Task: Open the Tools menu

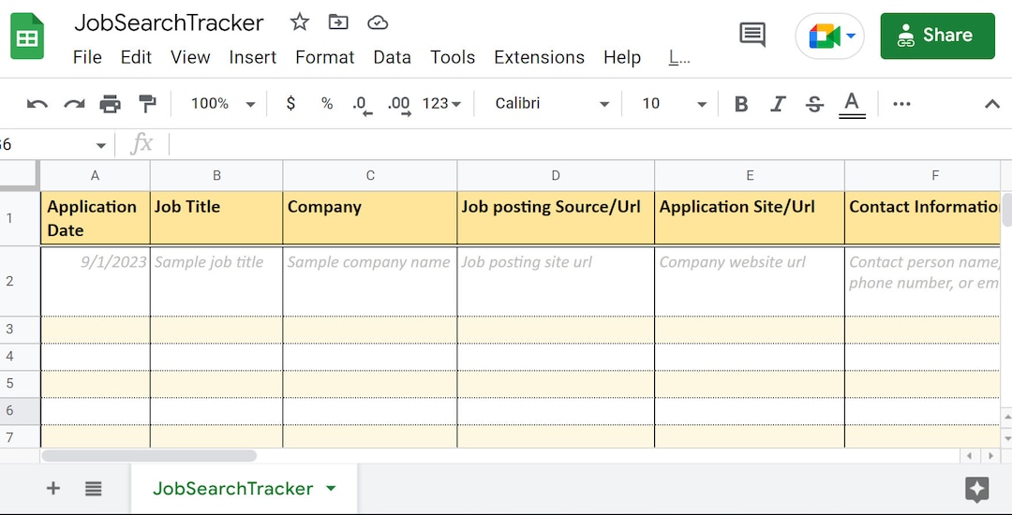Action: [453, 57]
